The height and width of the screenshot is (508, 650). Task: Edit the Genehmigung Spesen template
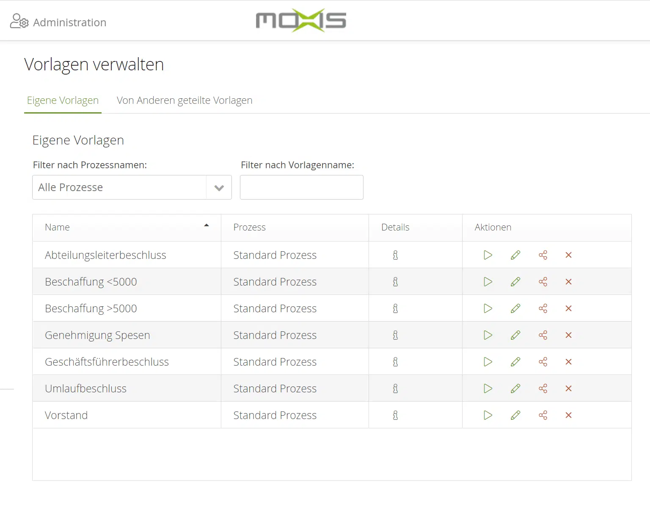(515, 335)
